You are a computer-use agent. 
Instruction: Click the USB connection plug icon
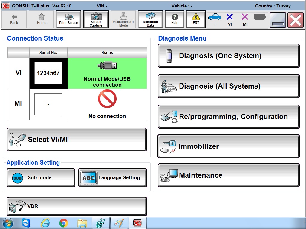107,66
